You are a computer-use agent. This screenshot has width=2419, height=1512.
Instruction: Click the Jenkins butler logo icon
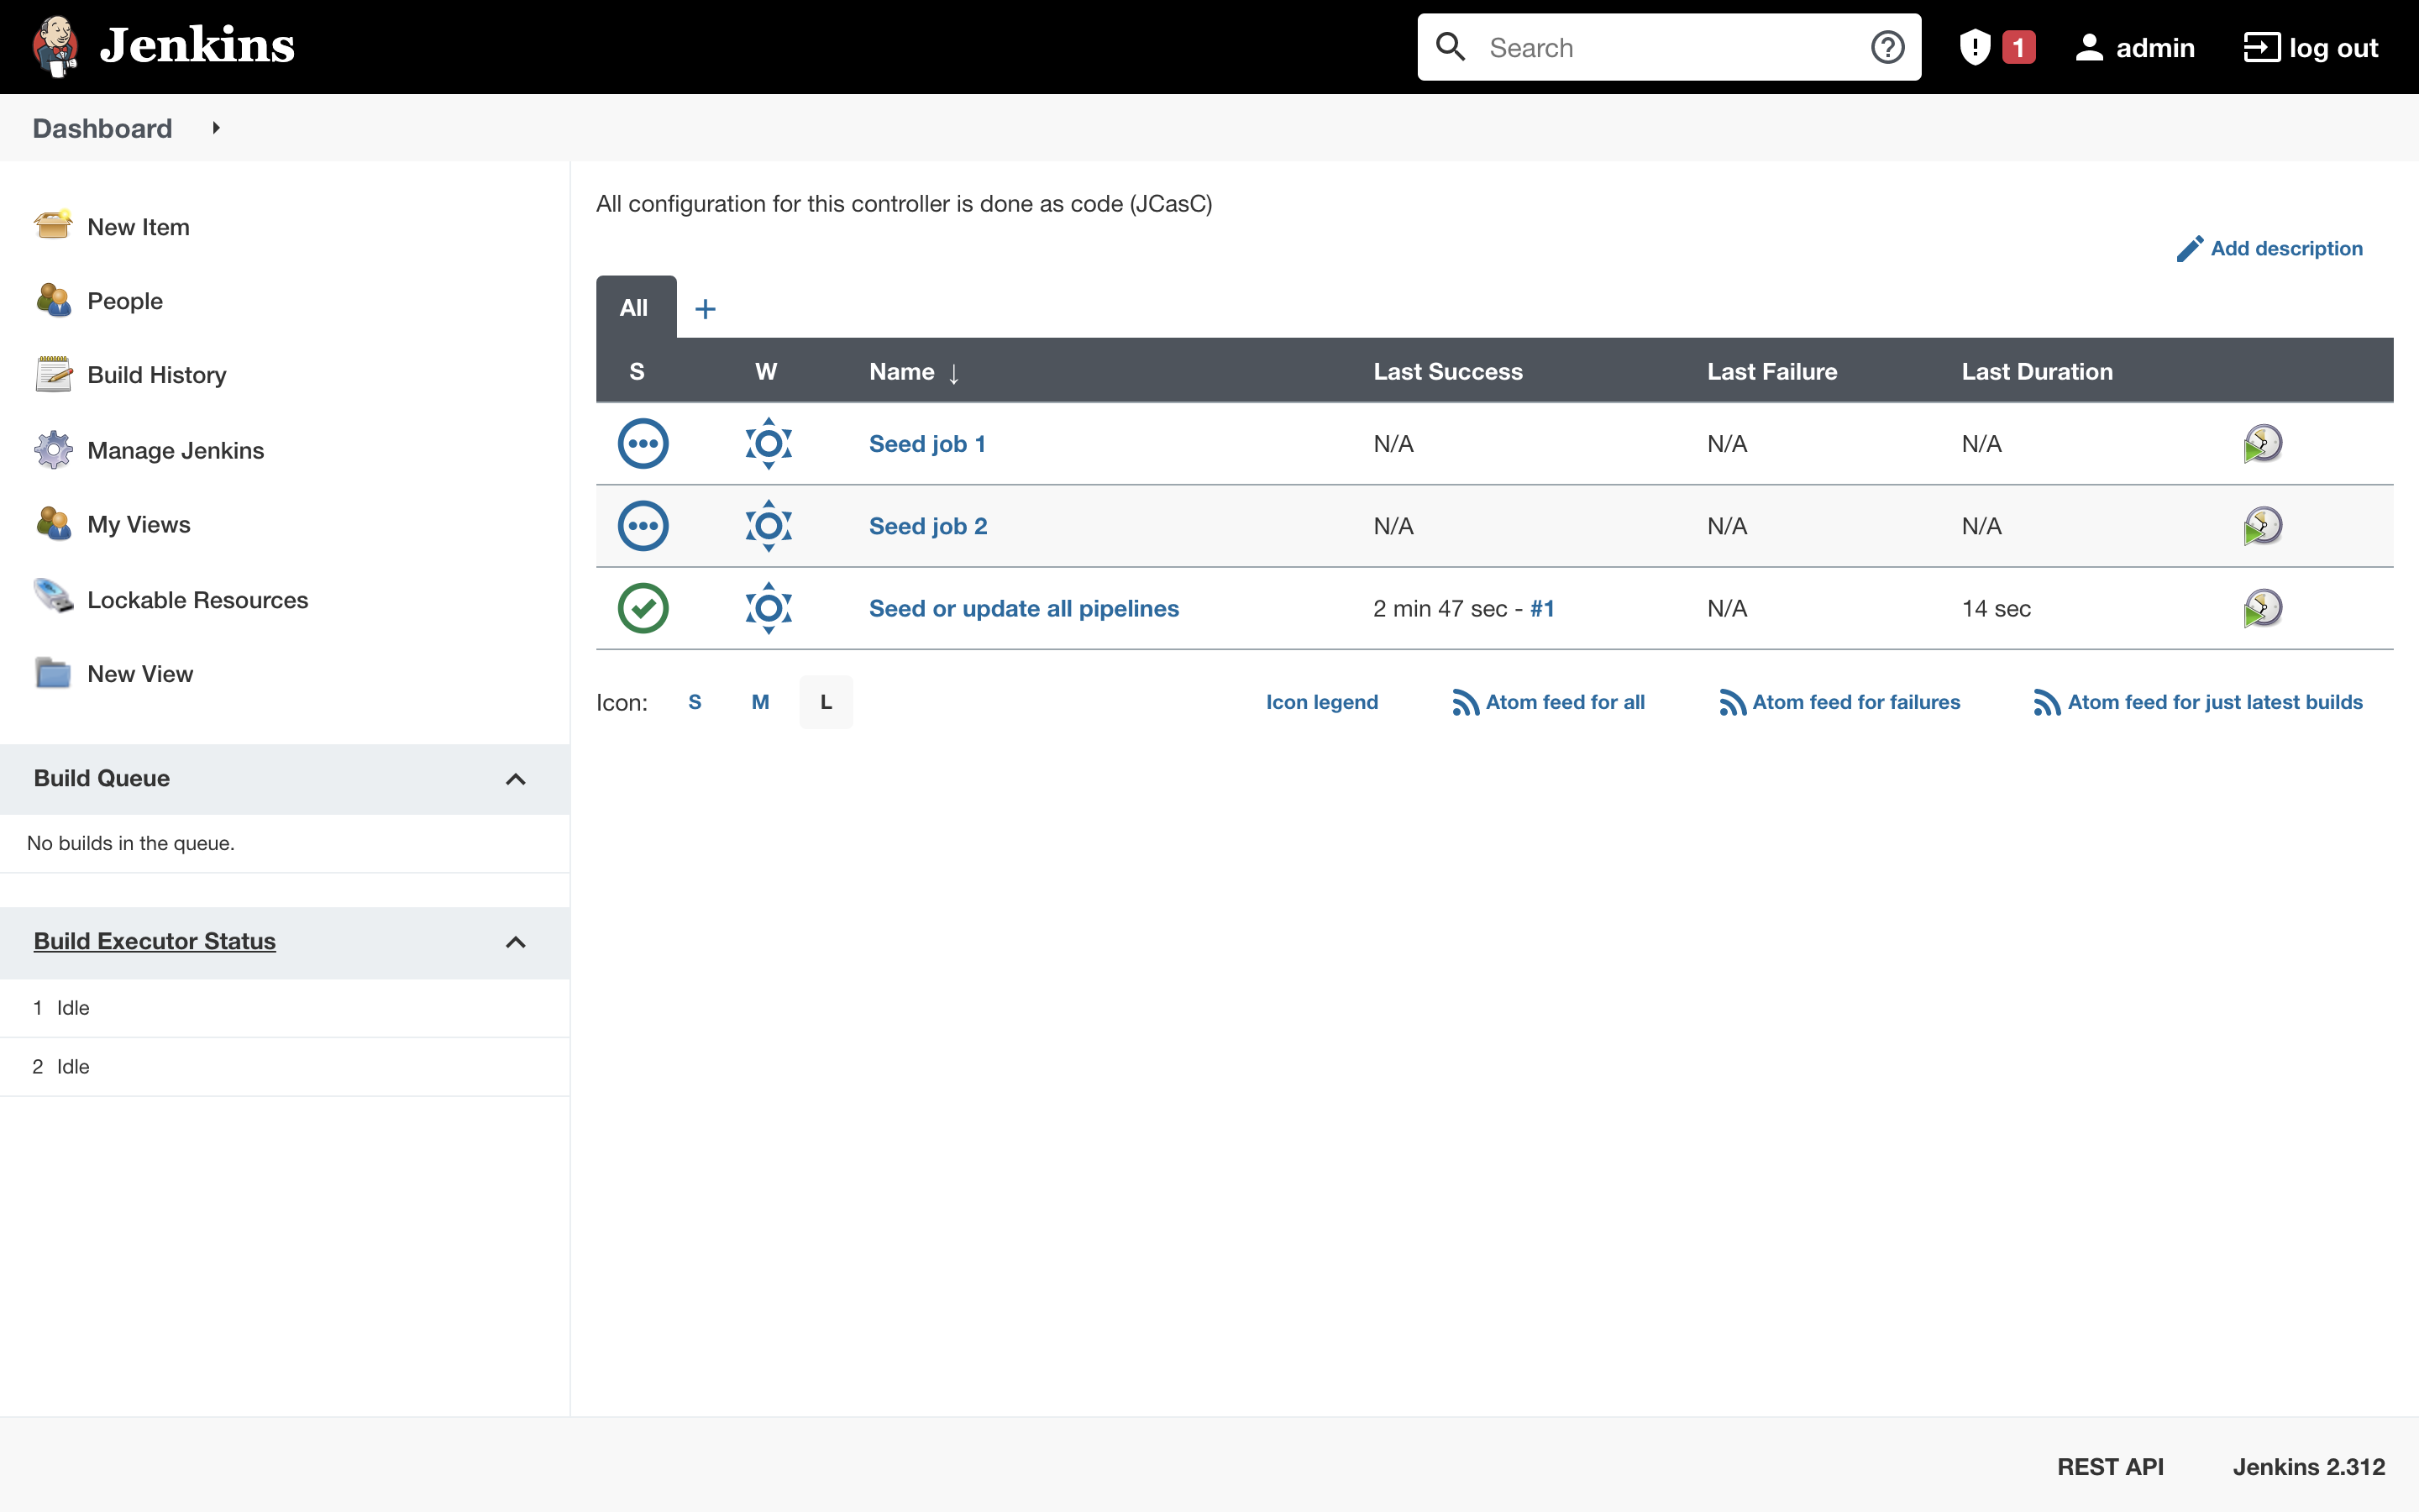tap(55, 46)
